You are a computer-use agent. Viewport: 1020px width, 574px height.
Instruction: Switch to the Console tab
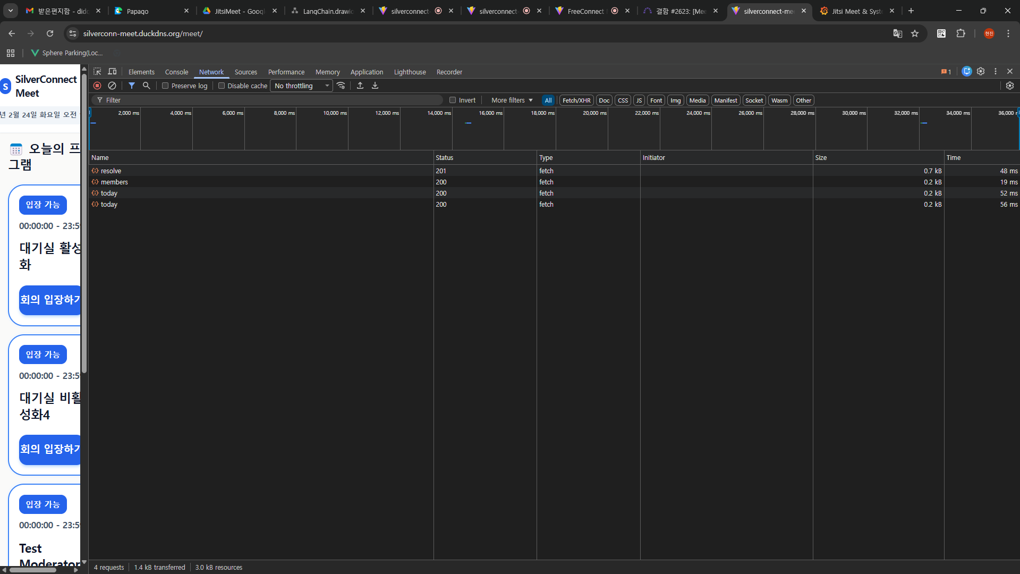coord(176,72)
